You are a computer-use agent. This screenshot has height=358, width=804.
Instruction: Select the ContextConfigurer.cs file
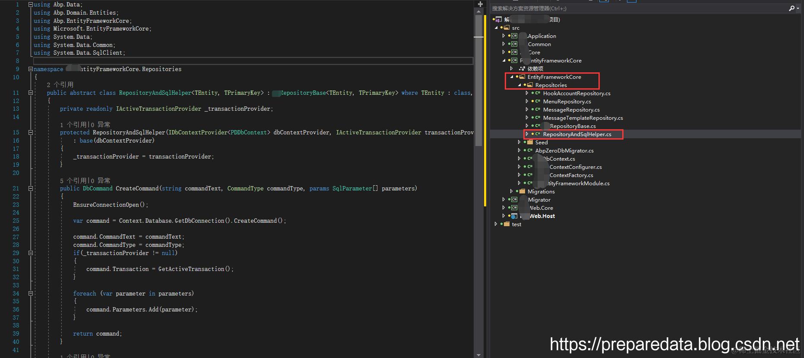[576, 167]
